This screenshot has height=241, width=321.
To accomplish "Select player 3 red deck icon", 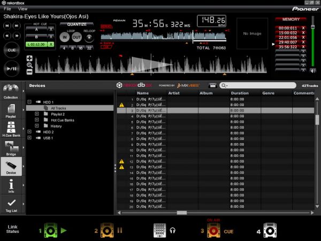I will pos(213,230).
